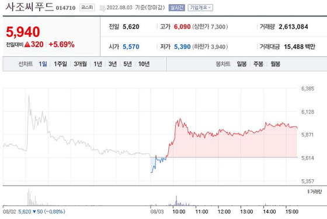This screenshot has width=327, height=219.
Task: Display the 10년 chart range
Action: coord(144,64)
